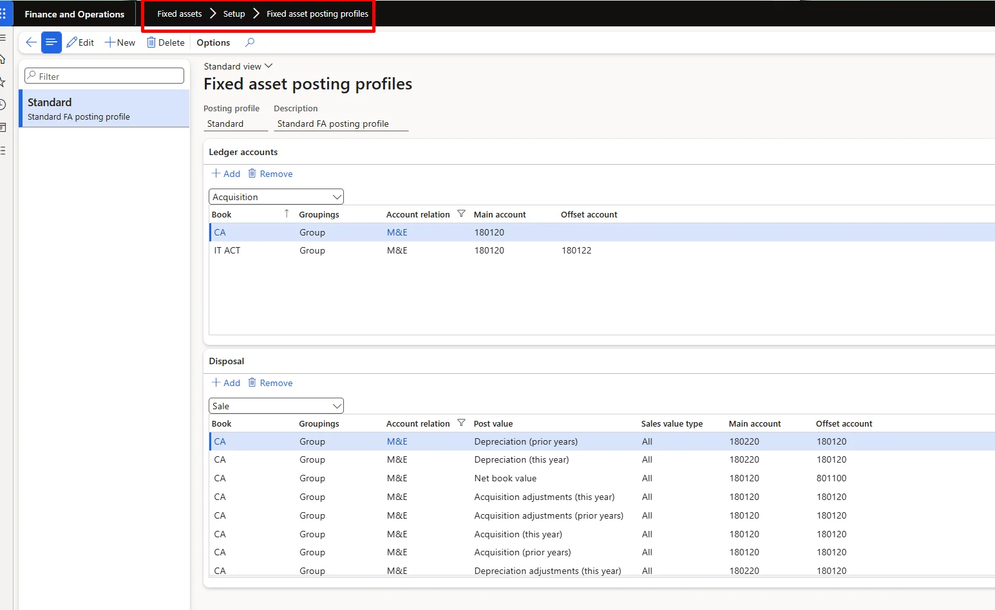Click Edit in the action bar
Viewport: 995px width, 610px height.
[x=80, y=42]
